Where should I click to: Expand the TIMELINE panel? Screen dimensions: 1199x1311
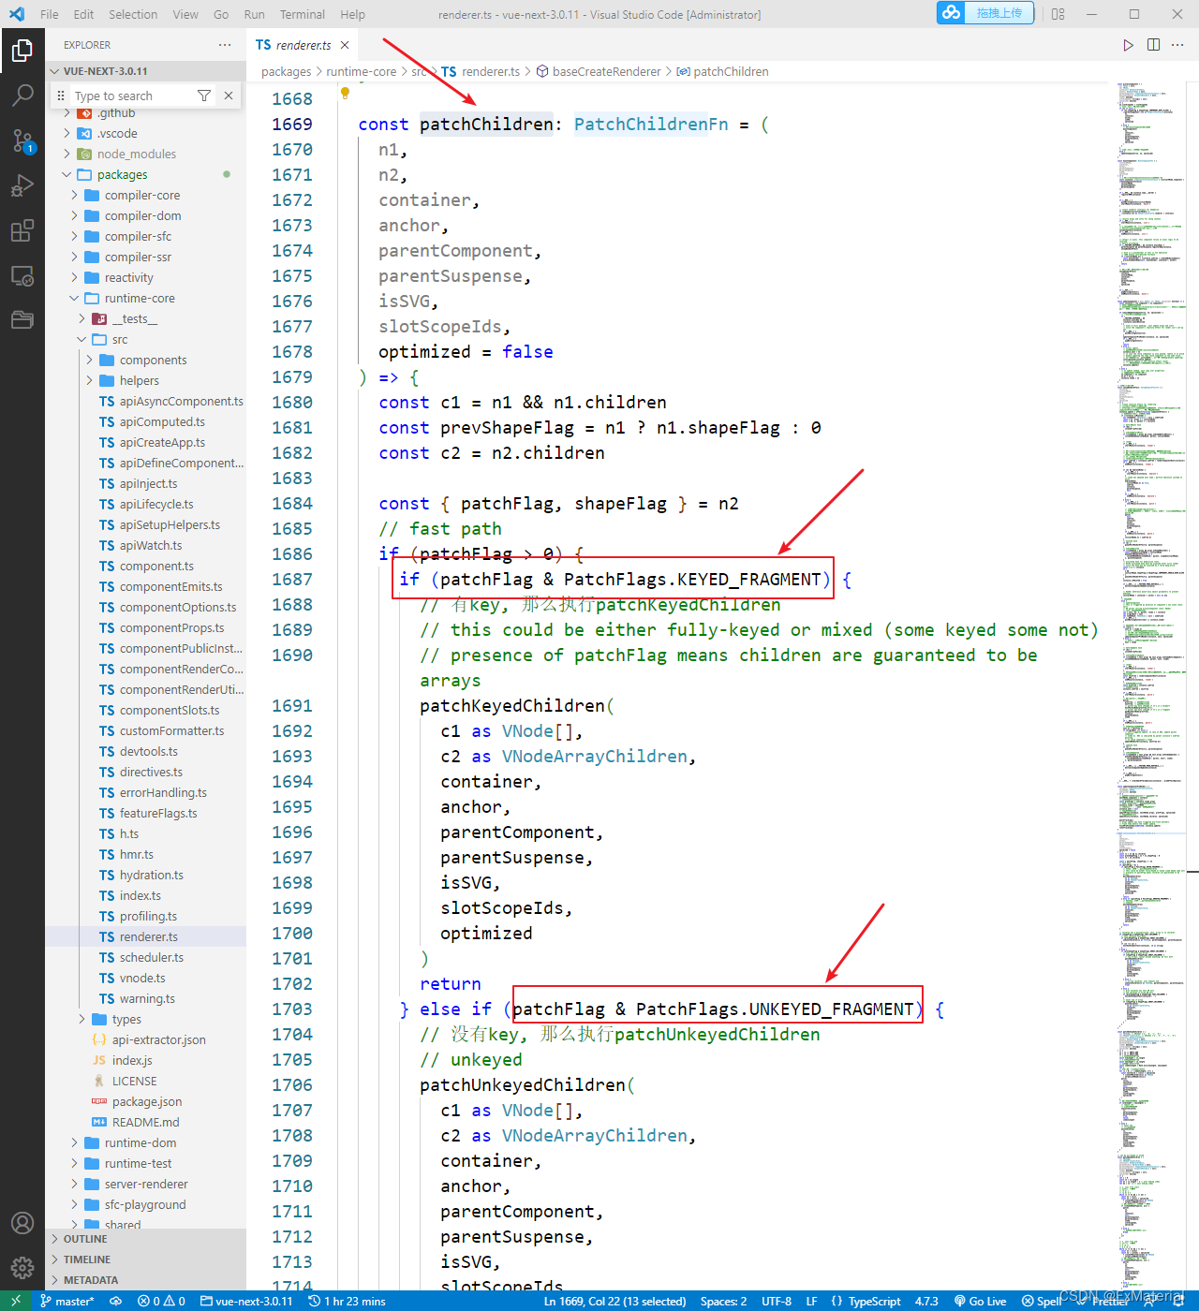145,1259
